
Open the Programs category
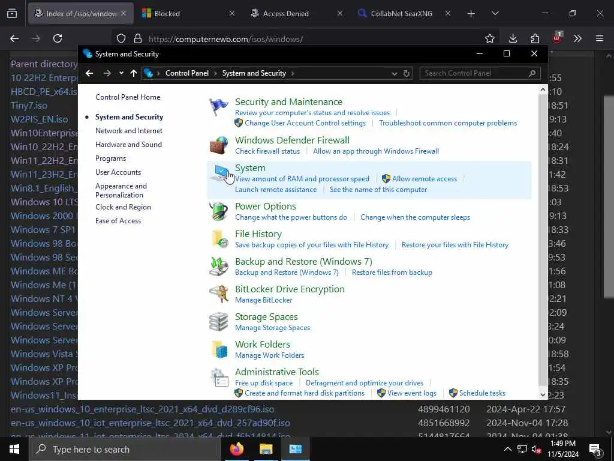110,158
